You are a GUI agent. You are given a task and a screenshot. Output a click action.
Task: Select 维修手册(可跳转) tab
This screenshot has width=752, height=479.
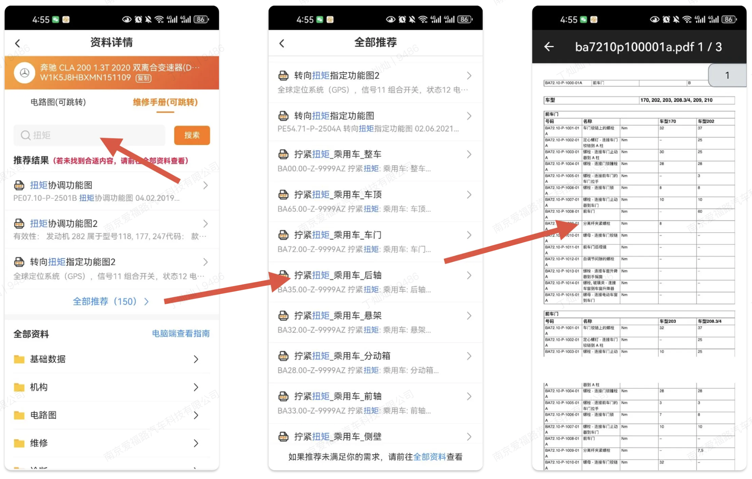click(165, 102)
